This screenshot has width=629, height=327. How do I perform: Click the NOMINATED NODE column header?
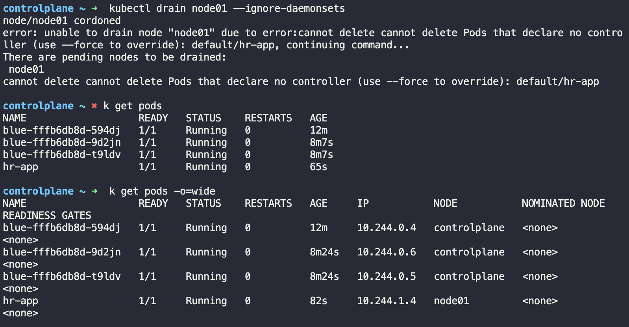click(563, 203)
